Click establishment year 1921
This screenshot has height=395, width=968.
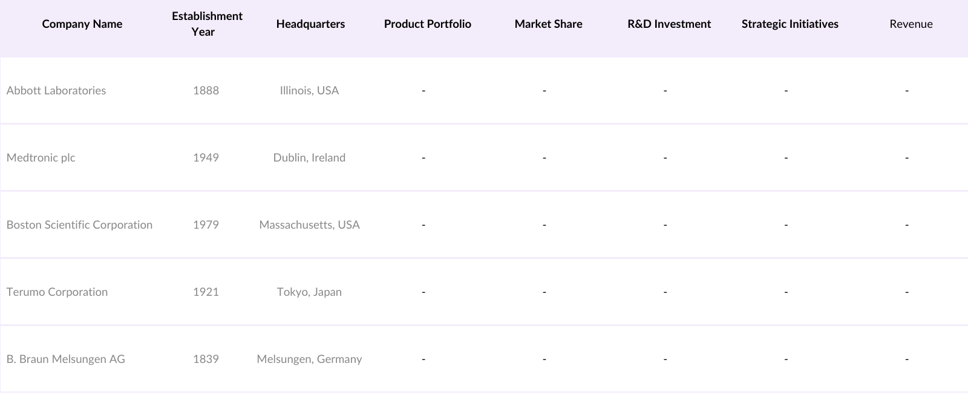[x=206, y=292]
